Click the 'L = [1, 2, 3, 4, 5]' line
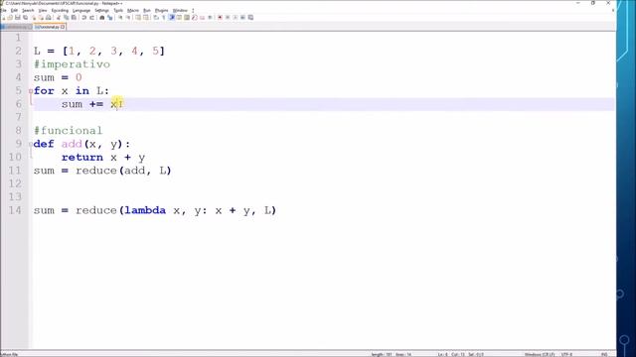Image resolution: width=636 pixels, height=357 pixels. coord(99,51)
